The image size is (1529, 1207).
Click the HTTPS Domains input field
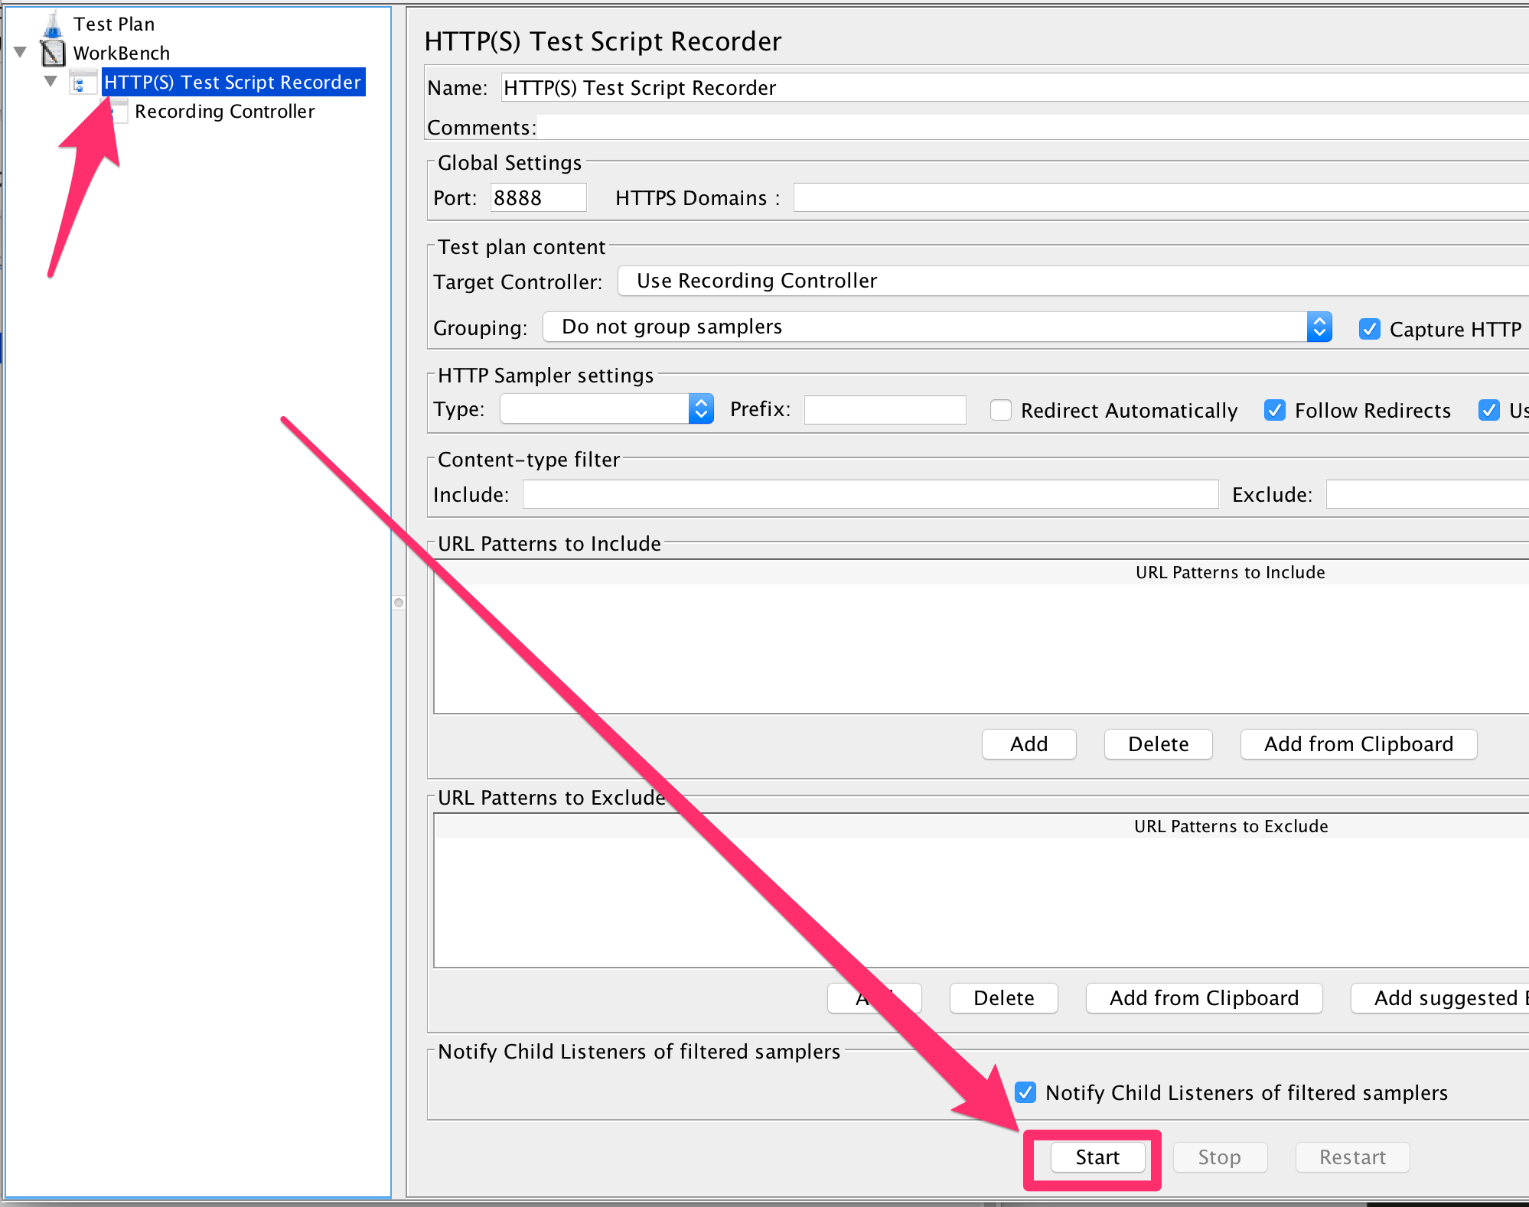[x=1161, y=197]
